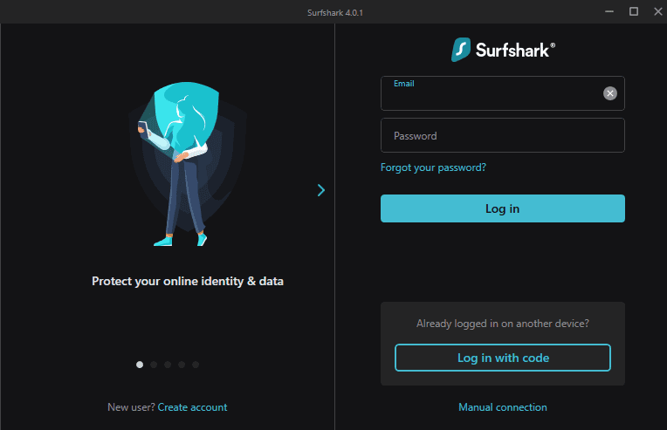The height and width of the screenshot is (430, 667).
Task: Minimize the Surfshark window
Action: point(610,11)
